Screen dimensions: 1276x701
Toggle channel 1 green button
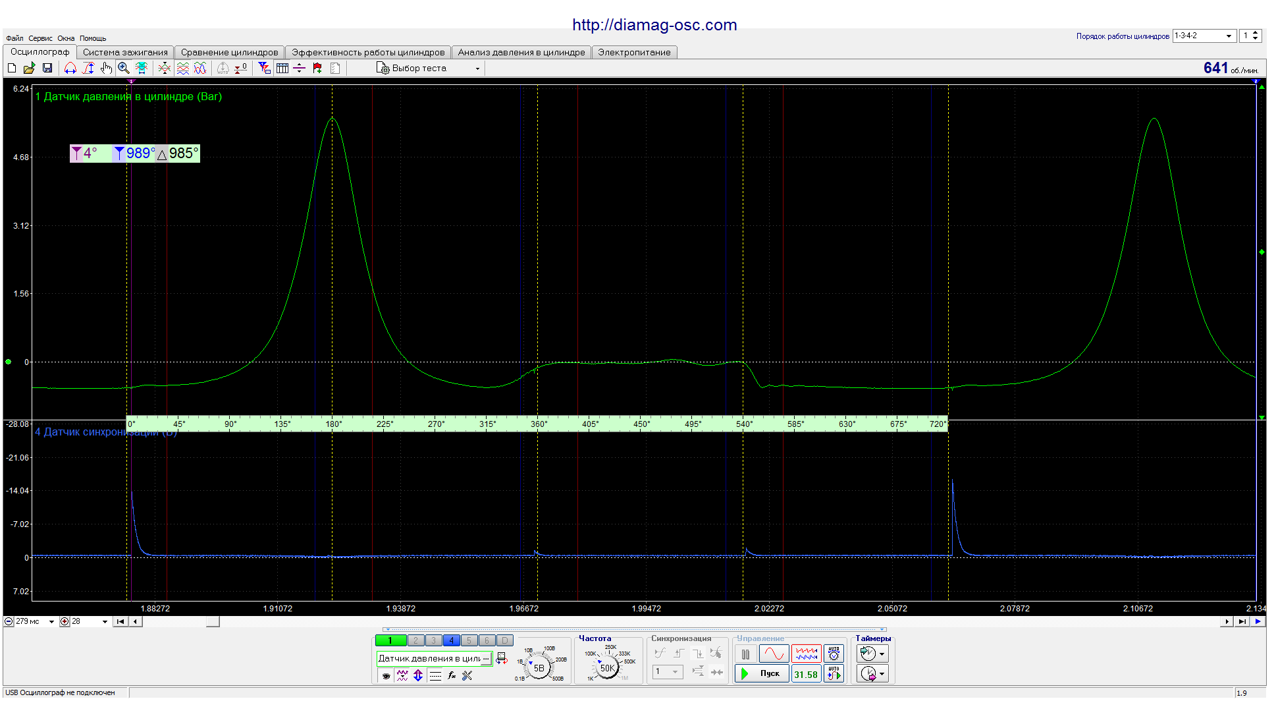click(390, 640)
